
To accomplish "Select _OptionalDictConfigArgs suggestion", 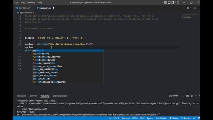I will [x=68, y=82].
